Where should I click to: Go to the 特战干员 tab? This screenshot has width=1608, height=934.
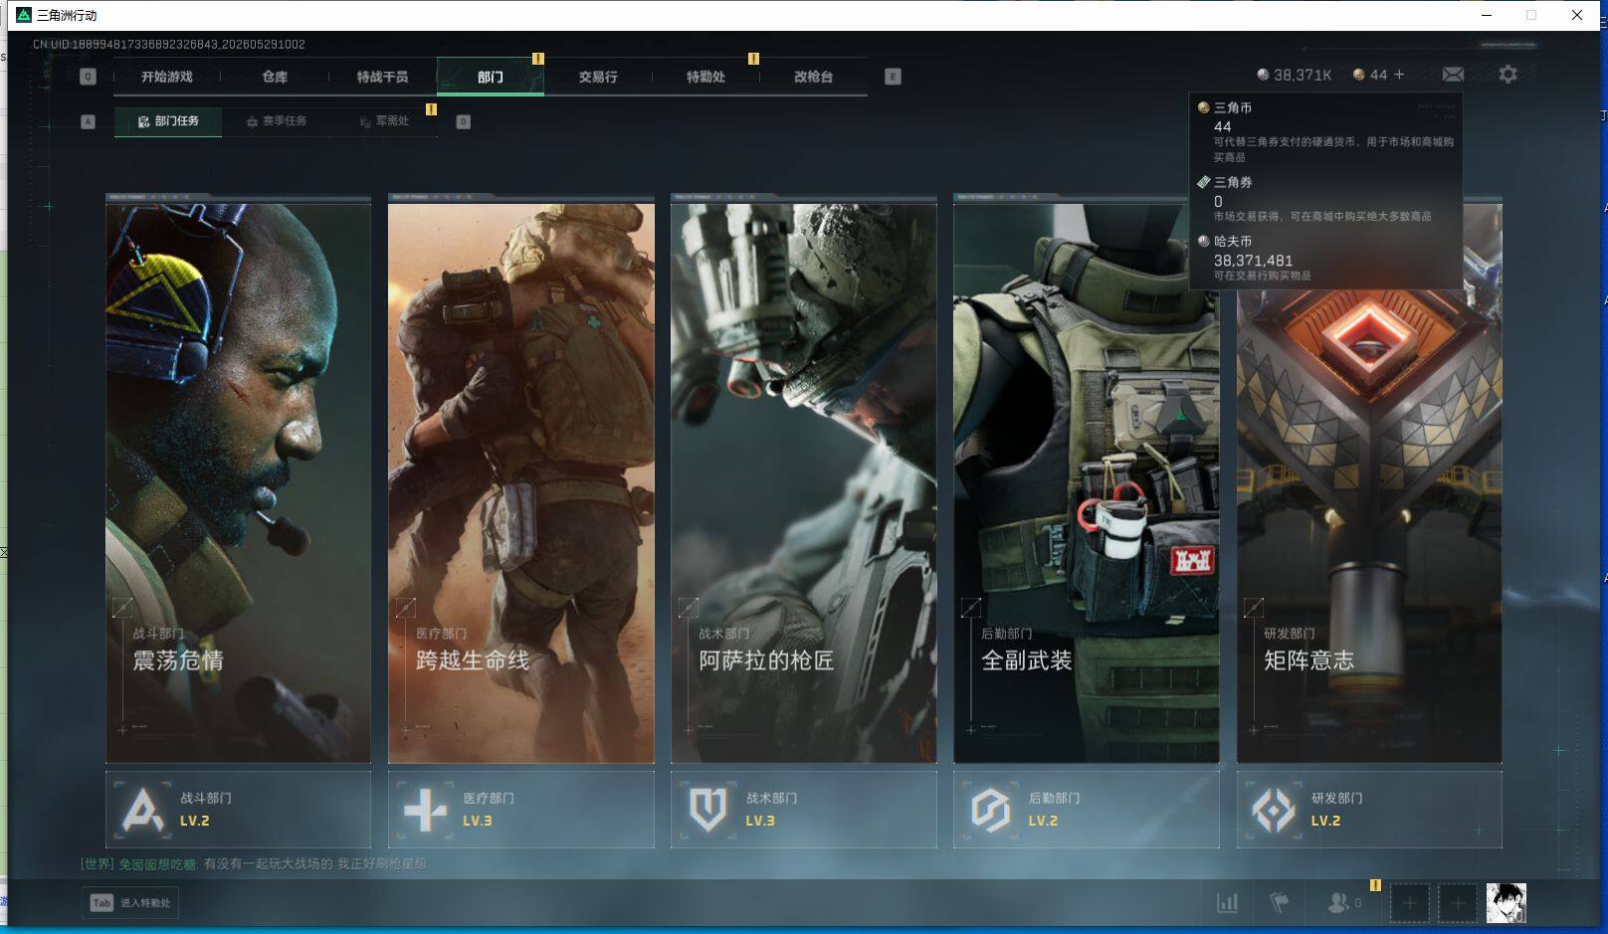pos(382,77)
